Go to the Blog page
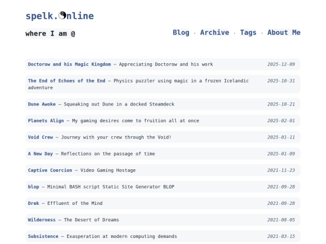The image size is (326, 244). click(x=181, y=33)
